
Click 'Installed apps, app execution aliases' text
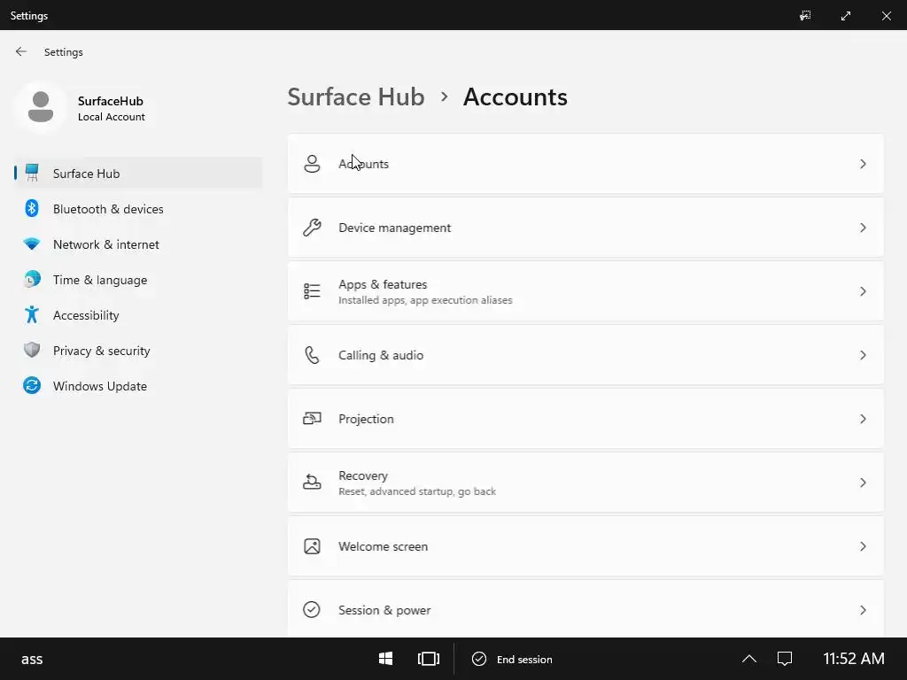coord(425,300)
